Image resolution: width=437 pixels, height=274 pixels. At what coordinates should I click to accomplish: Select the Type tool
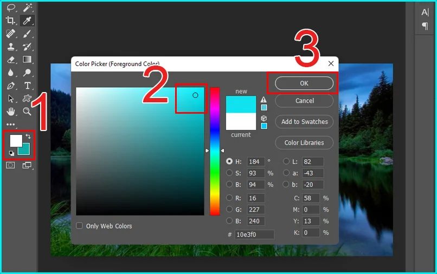pos(27,86)
